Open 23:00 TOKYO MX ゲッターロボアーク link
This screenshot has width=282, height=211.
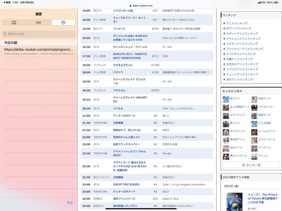(x=124, y=192)
